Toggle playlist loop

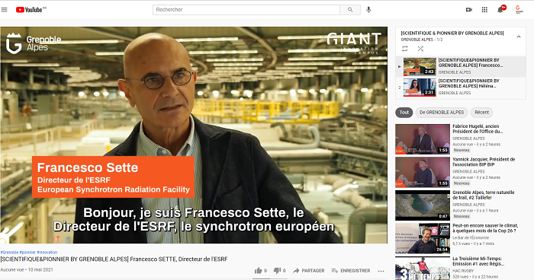coord(404,49)
